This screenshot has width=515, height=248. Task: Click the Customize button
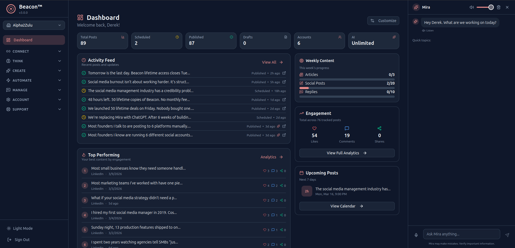383,21
